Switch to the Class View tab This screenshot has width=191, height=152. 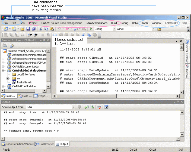coord(25,96)
